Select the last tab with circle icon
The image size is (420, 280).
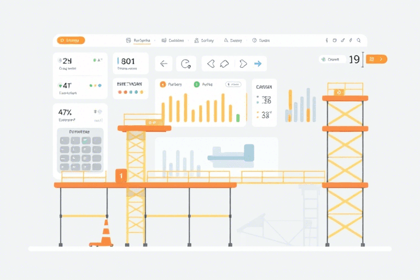[x=261, y=40]
